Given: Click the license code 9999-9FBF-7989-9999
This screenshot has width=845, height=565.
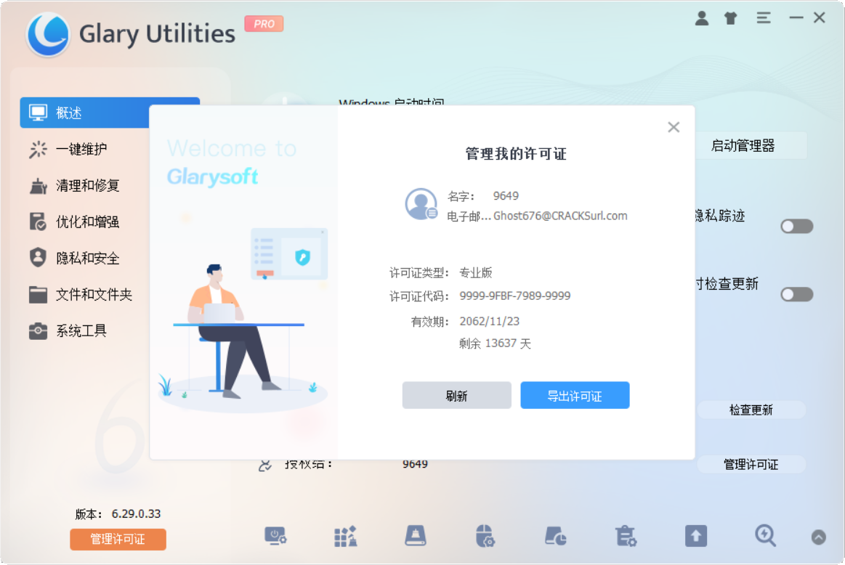Looking at the screenshot, I should point(515,296).
